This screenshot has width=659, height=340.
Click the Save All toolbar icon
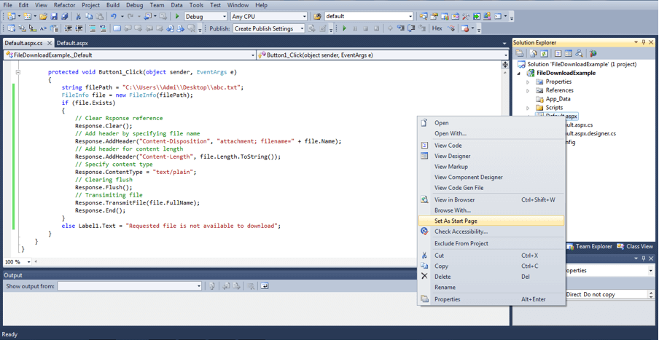pos(64,16)
